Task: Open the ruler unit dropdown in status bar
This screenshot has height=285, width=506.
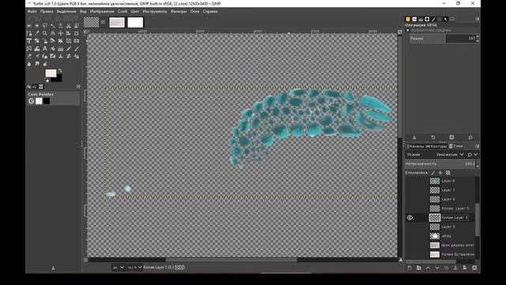Action: (119, 268)
